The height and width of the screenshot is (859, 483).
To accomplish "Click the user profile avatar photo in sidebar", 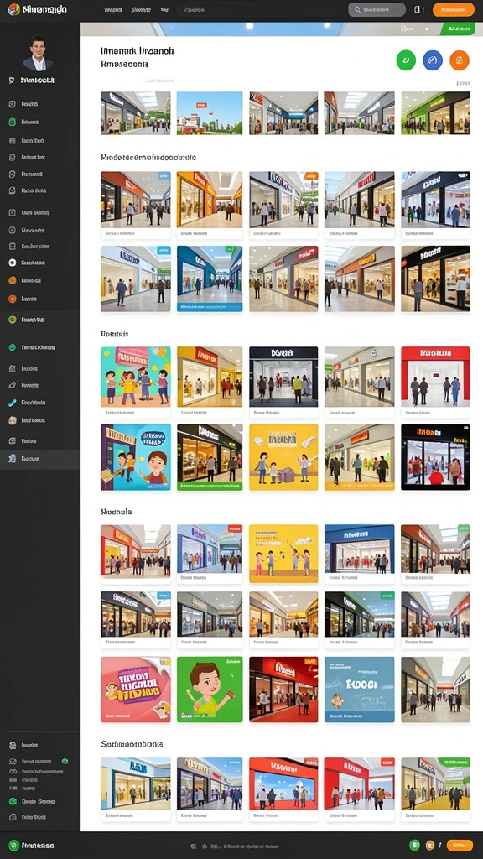I will (38, 53).
